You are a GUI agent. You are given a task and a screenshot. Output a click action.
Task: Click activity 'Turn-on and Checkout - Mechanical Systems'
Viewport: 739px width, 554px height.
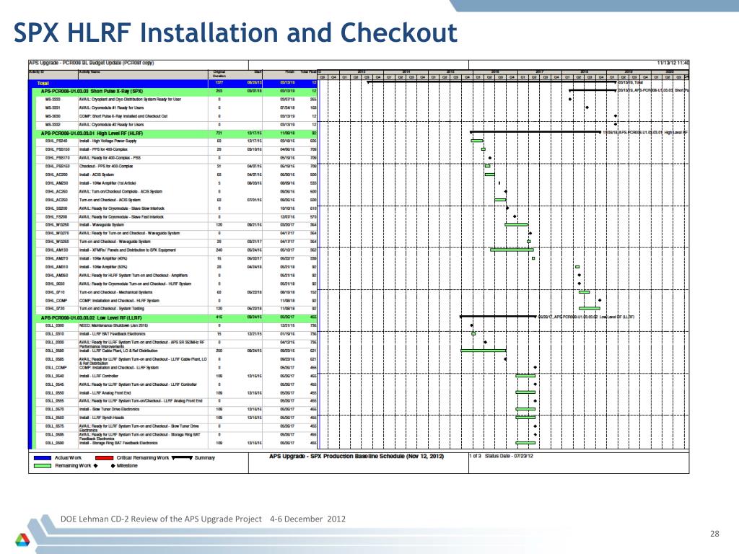pos(116,292)
